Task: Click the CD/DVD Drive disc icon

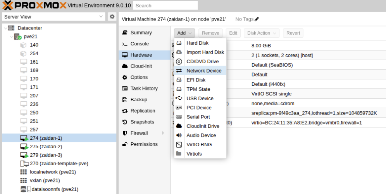Action: click(x=179, y=61)
